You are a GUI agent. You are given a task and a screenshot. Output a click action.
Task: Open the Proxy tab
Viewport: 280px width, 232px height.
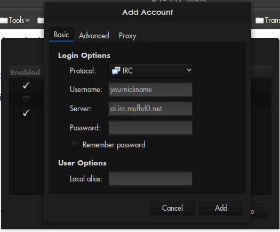127,36
